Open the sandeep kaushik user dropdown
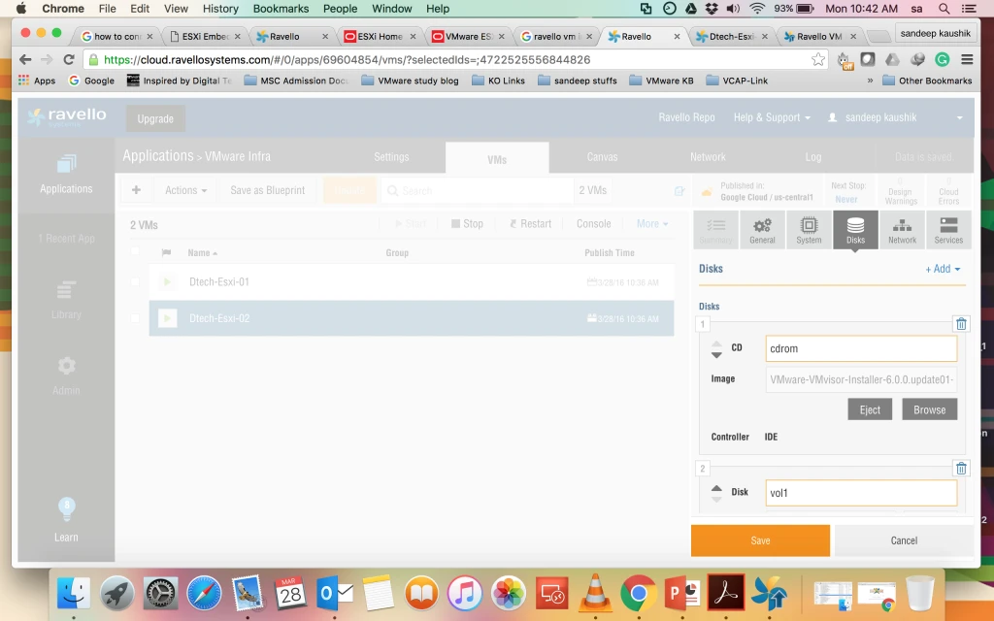 (895, 117)
